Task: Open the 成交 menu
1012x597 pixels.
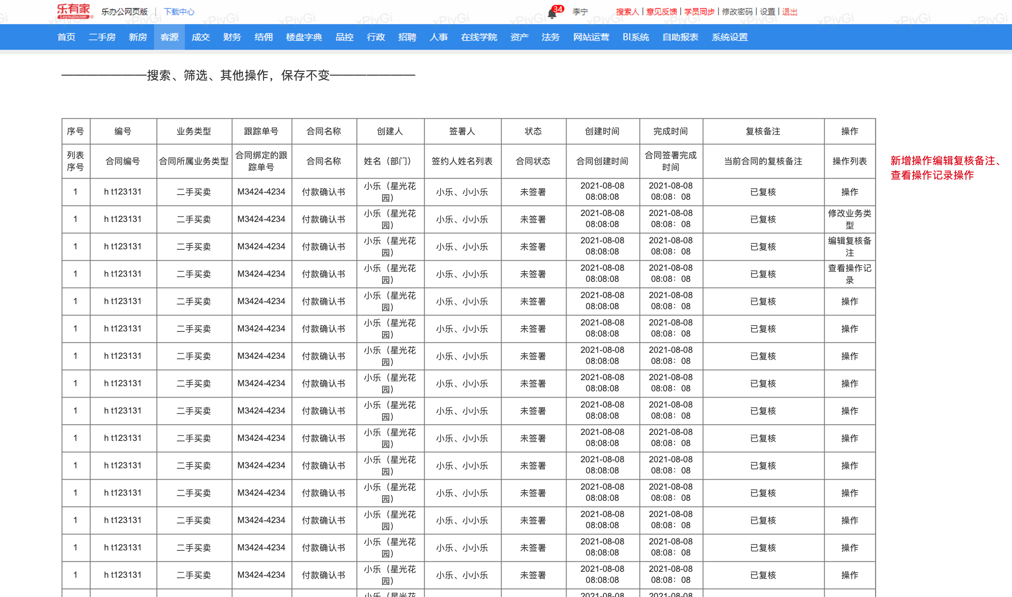Action: [200, 37]
